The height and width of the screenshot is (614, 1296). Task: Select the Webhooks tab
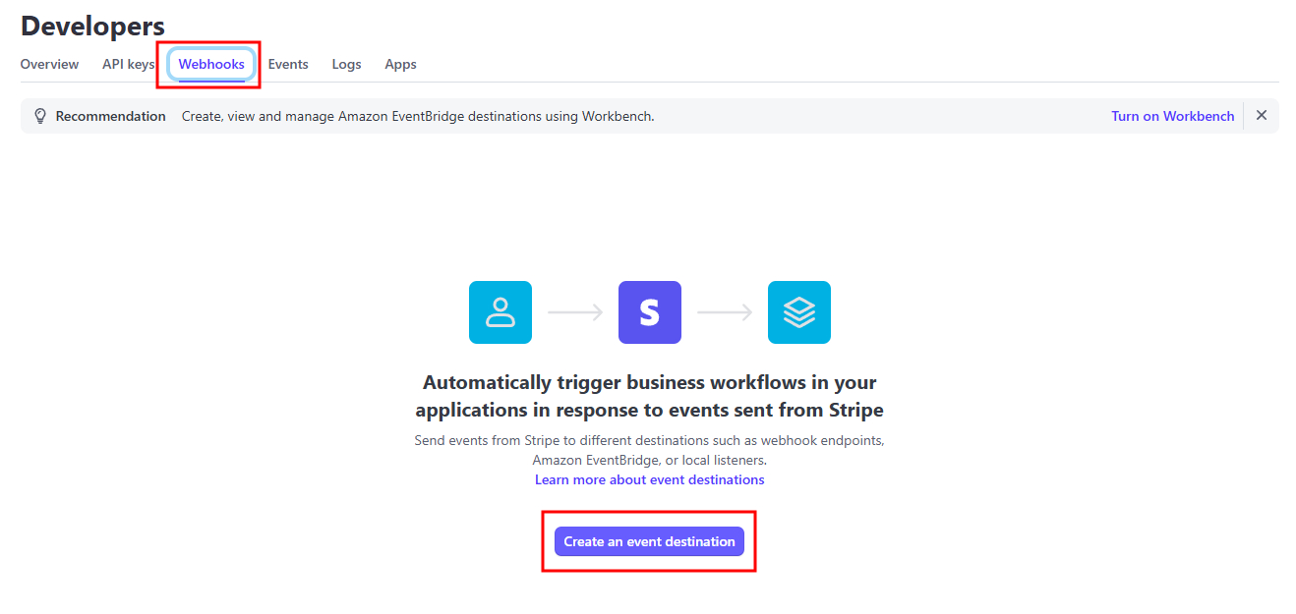pos(211,64)
